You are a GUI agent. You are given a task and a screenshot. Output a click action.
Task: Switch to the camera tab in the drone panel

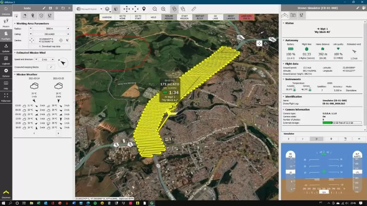[293, 15]
